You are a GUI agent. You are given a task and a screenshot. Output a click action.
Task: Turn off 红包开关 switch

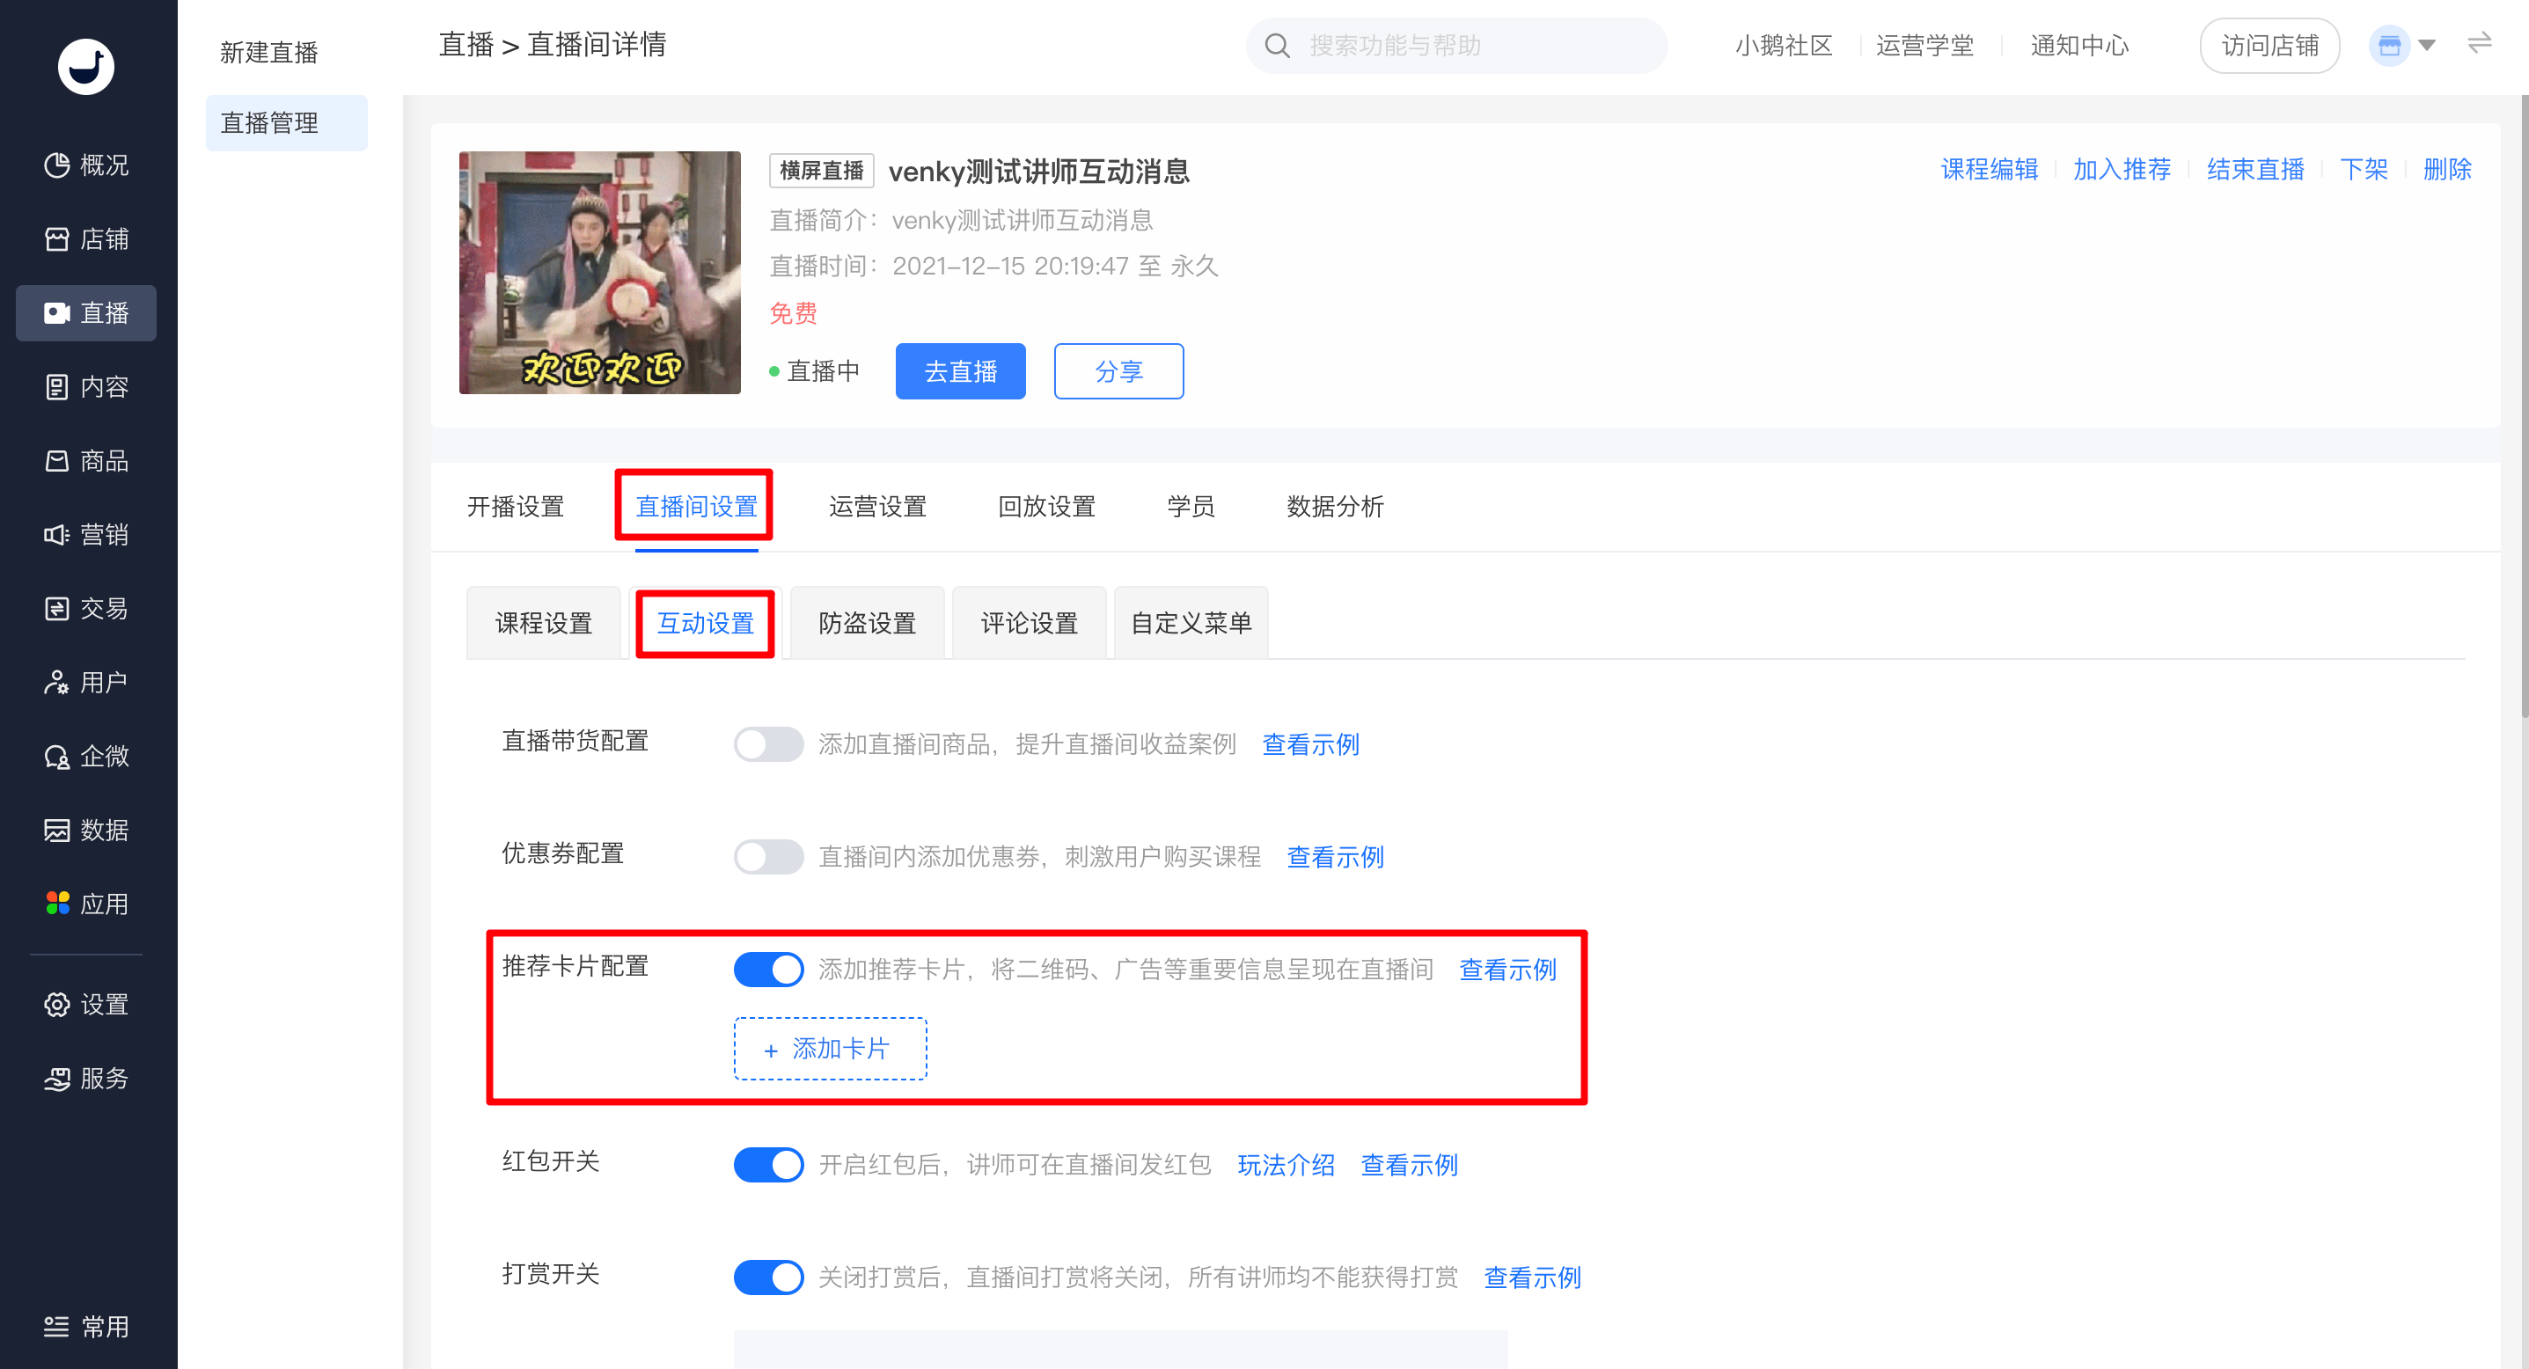coord(769,1165)
